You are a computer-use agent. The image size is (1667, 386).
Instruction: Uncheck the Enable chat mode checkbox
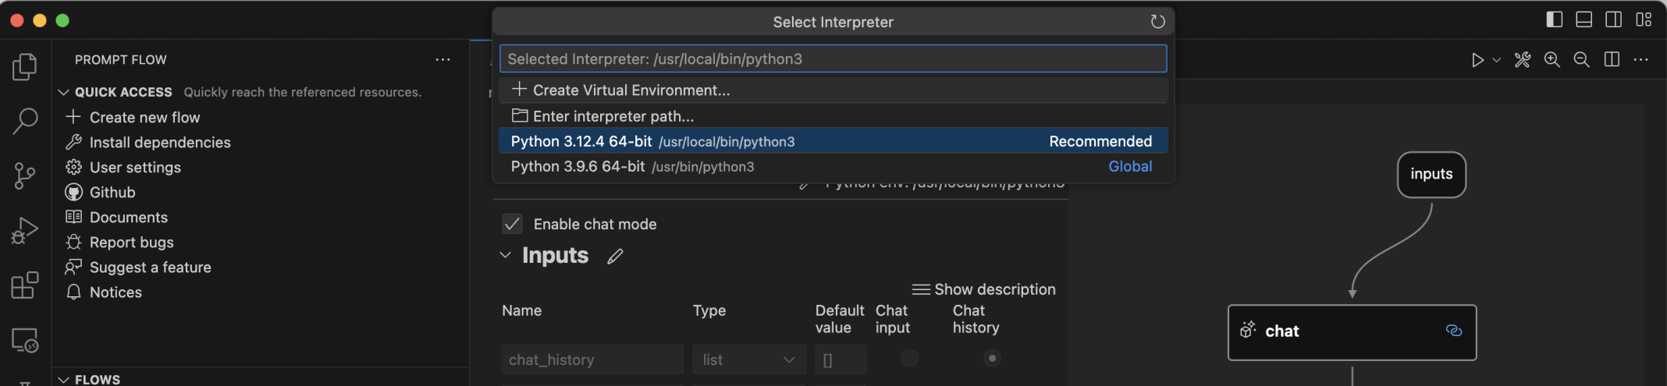[512, 225]
